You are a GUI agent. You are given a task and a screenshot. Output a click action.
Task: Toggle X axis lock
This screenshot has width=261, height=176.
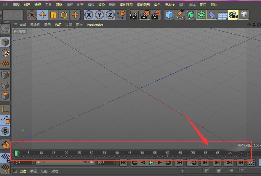[x=89, y=15]
